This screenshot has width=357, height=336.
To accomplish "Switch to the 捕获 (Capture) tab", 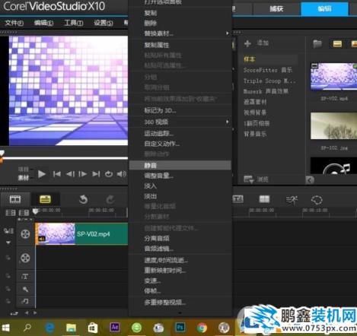I will point(276,9).
